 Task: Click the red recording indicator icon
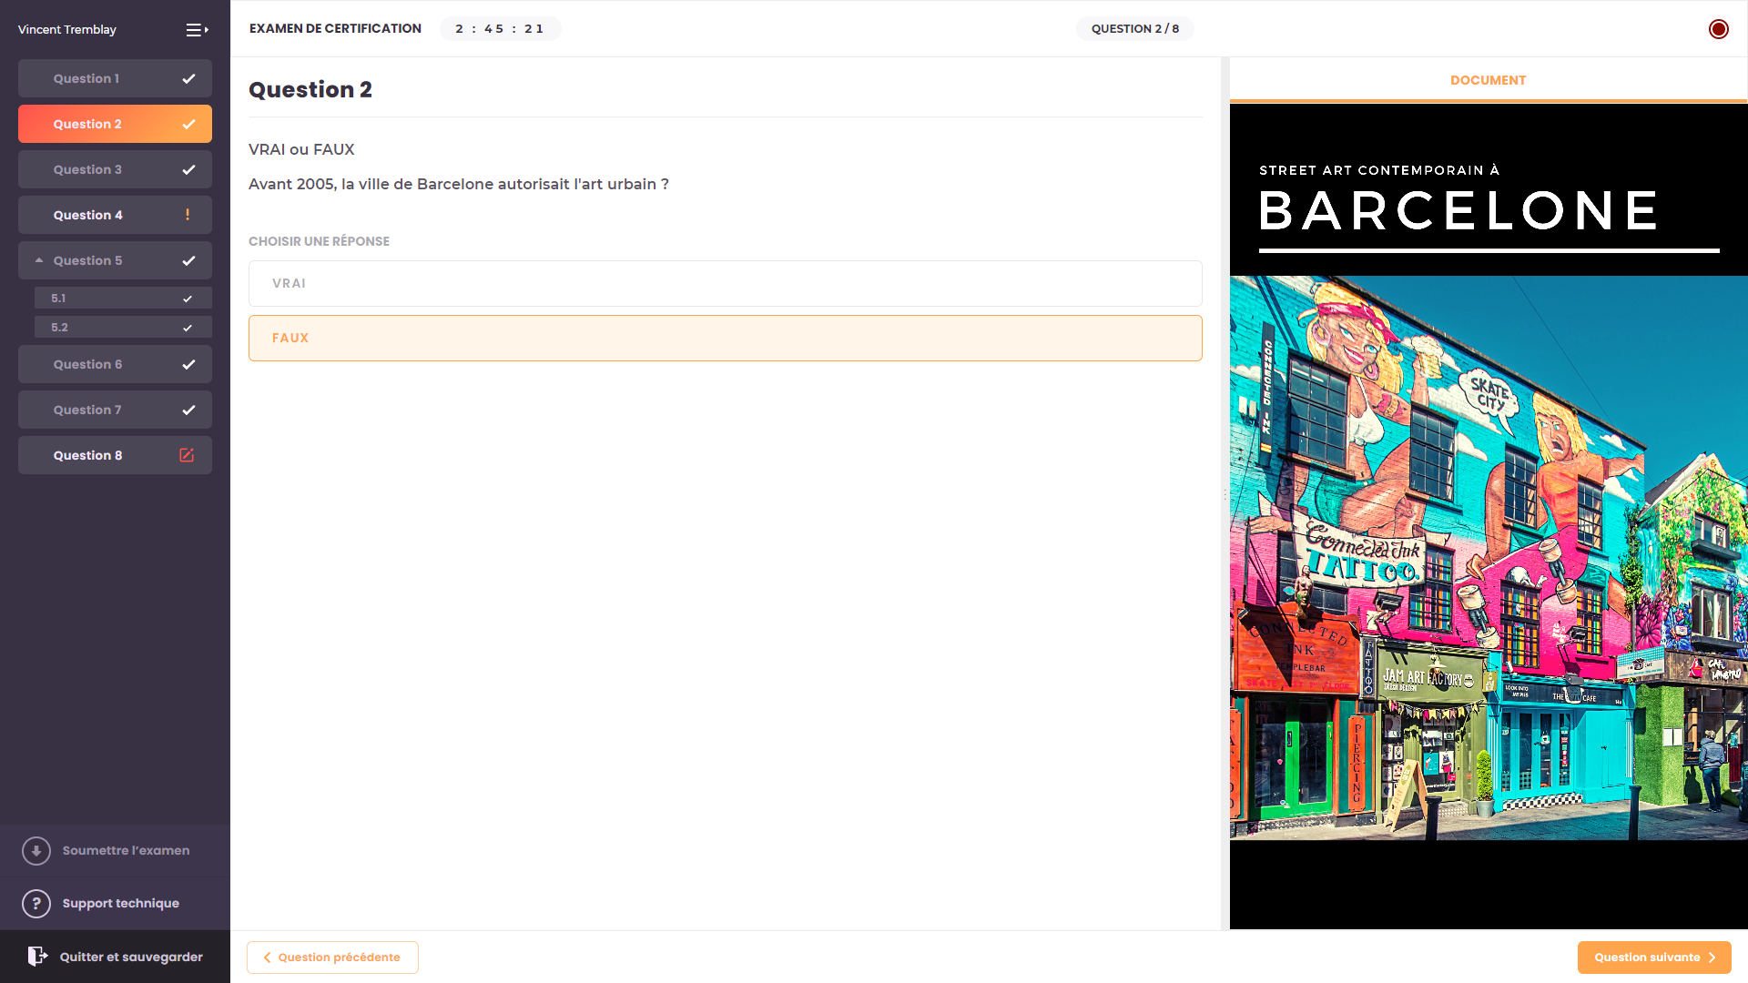tap(1718, 29)
